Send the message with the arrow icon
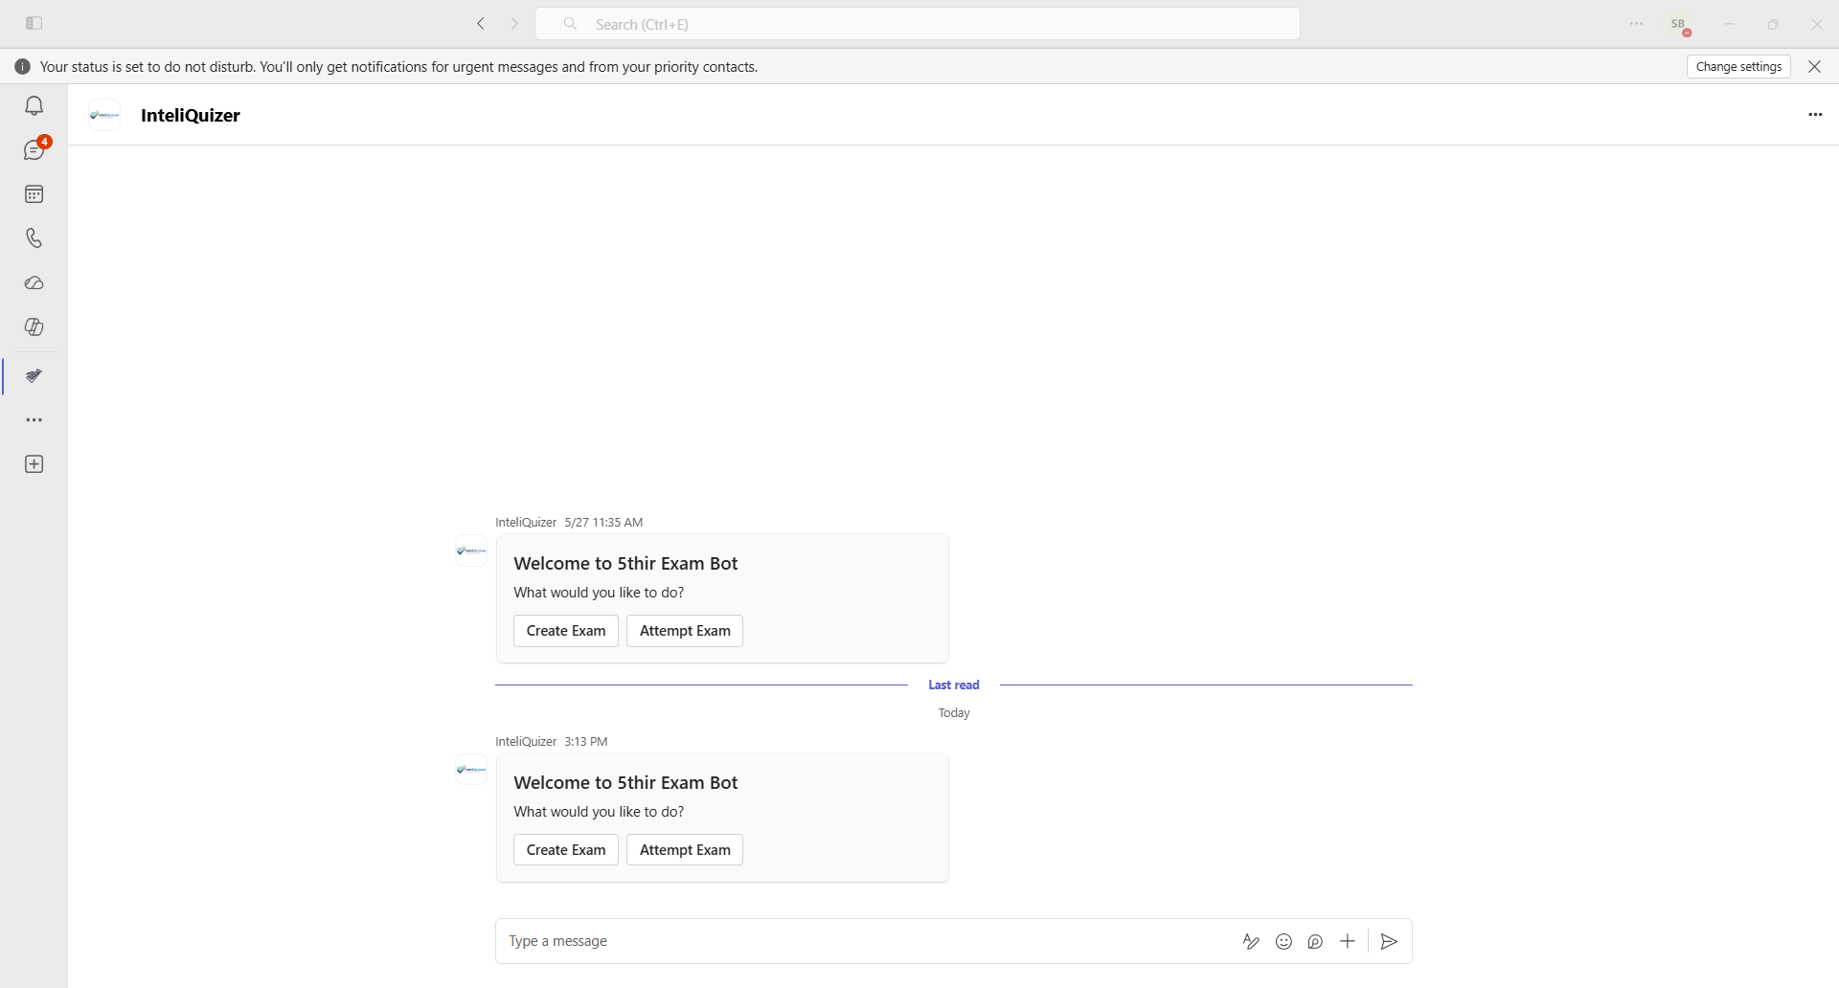 1390,942
